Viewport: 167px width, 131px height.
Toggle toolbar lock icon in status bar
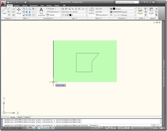pyautogui.click(x=156, y=128)
